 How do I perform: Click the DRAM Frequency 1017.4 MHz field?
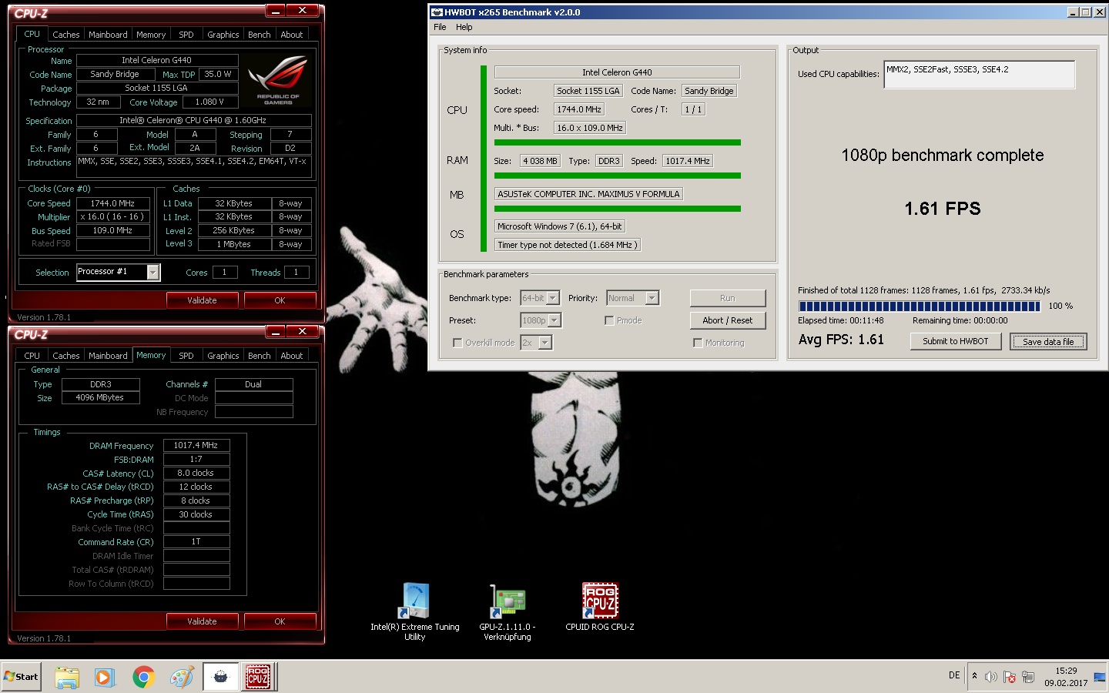pos(196,445)
